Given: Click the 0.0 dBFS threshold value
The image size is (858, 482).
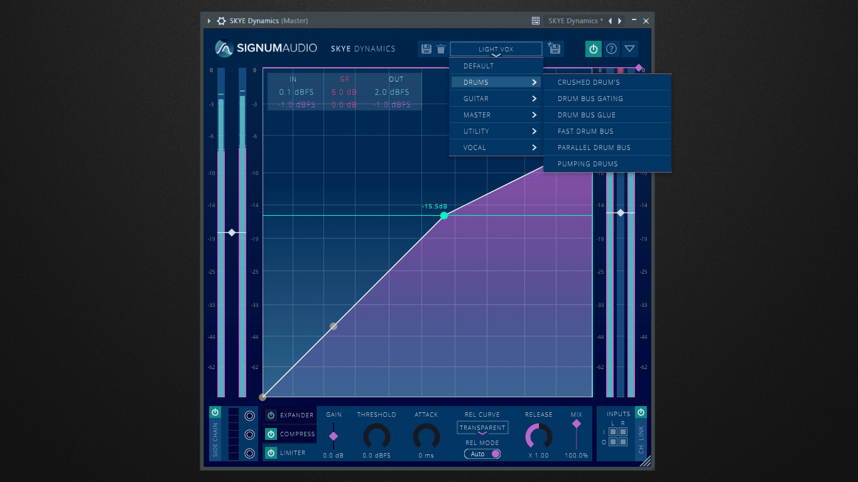Looking at the screenshot, I should tap(377, 456).
